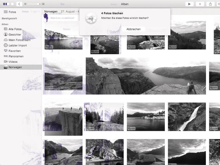Click the Gesichter person icon
Screen dimensions: 220x165
pyautogui.click(x=6, y=34)
